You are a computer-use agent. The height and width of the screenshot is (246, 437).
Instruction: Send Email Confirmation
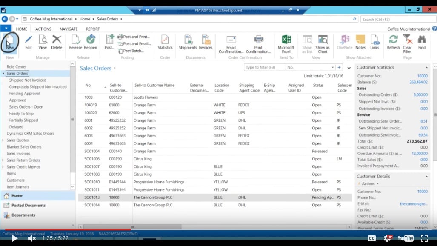click(231, 44)
